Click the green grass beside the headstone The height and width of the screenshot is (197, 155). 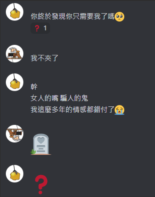pos(33,152)
